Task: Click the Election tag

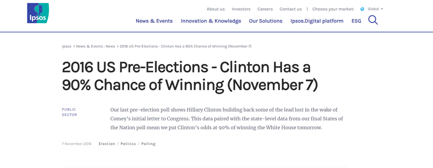Action: [107, 144]
